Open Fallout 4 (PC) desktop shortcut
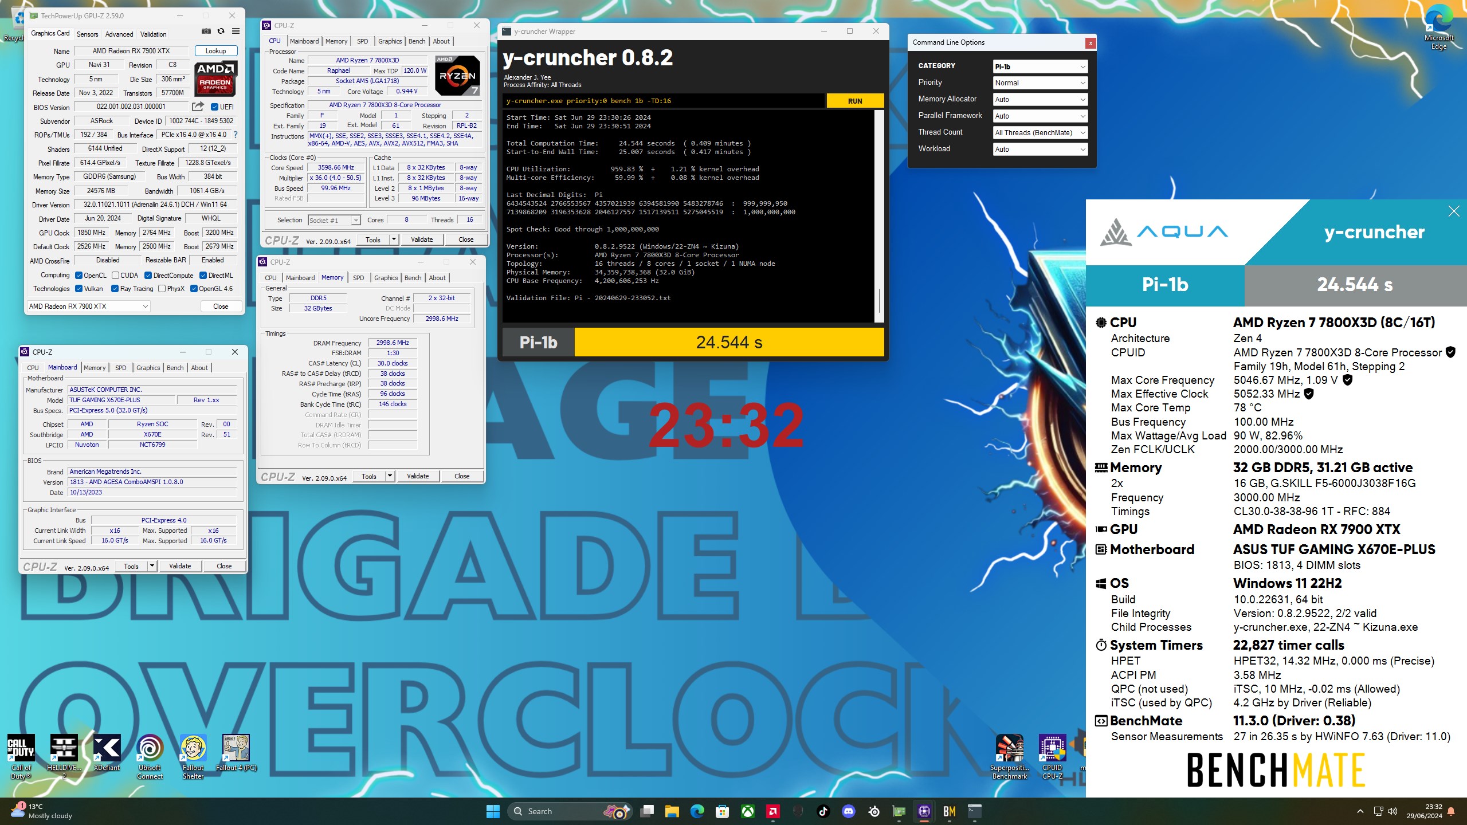Image resolution: width=1467 pixels, height=825 pixels. (x=236, y=753)
